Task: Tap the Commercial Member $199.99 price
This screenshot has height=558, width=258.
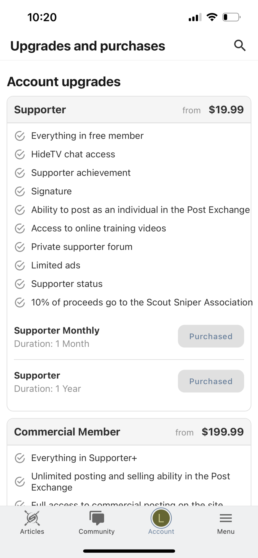Action: pos(223,432)
